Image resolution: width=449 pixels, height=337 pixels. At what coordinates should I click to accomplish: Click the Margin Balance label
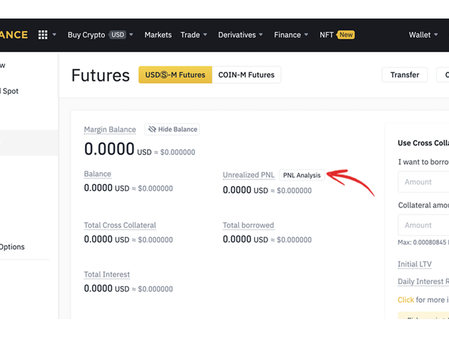[x=110, y=130]
